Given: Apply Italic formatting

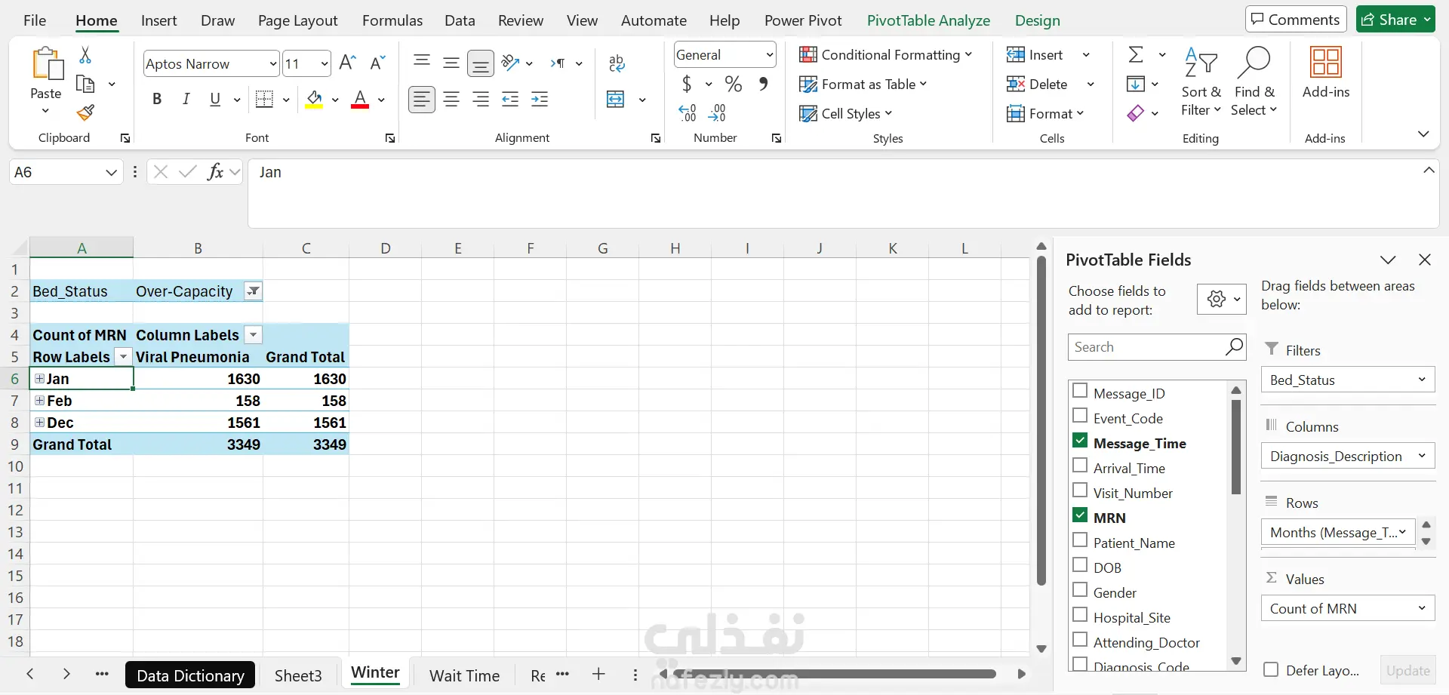Looking at the screenshot, I should point(186,99).
